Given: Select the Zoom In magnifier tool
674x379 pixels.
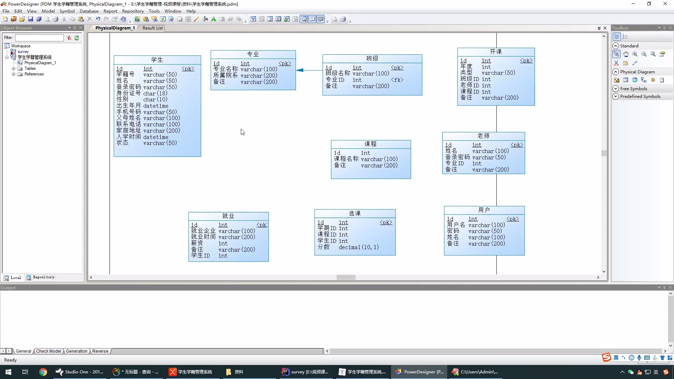Looking at the screenshot, I should pos(635,54).
